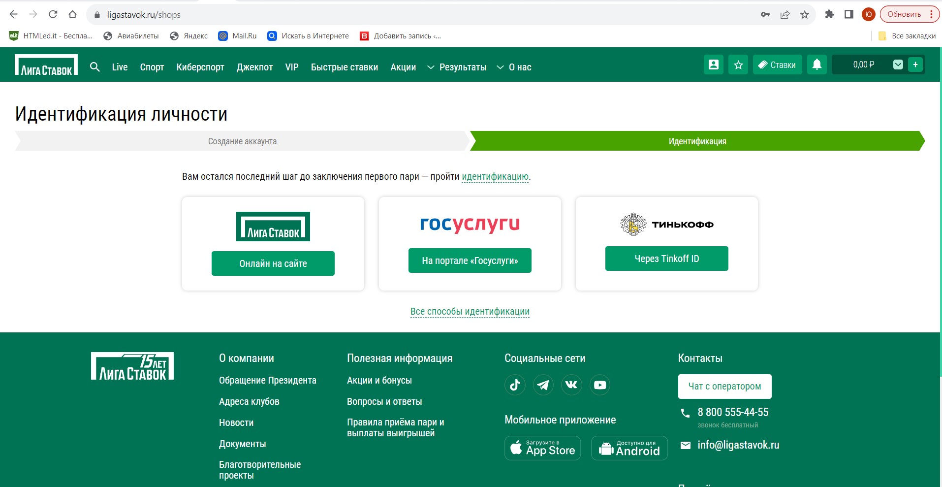
Task: Choose Онлайн на сайте identification
Action: [273, 263]
